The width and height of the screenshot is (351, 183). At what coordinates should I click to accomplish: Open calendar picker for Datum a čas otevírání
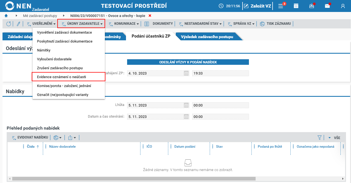tap(186, 117)
